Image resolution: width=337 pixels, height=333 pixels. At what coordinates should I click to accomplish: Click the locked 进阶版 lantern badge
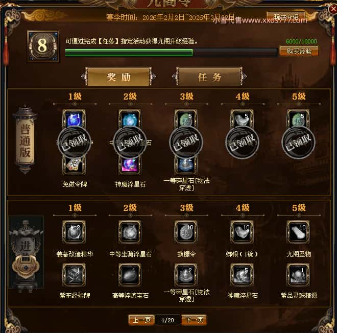tap(26, 253)
